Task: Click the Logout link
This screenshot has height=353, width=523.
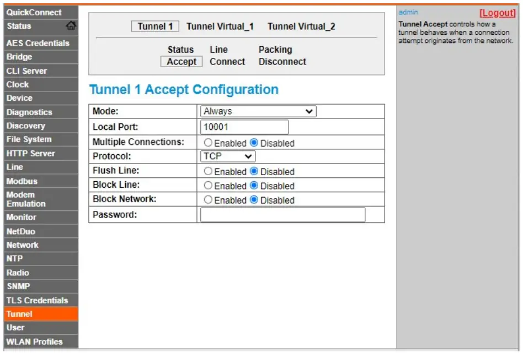Action: coord(497,13)
